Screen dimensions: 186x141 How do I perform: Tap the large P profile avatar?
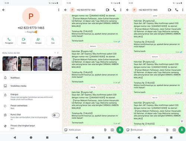(31, 16)
